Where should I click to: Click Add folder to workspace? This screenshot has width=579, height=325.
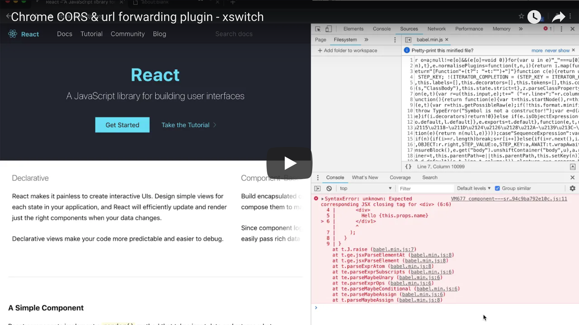click(347, 50)
